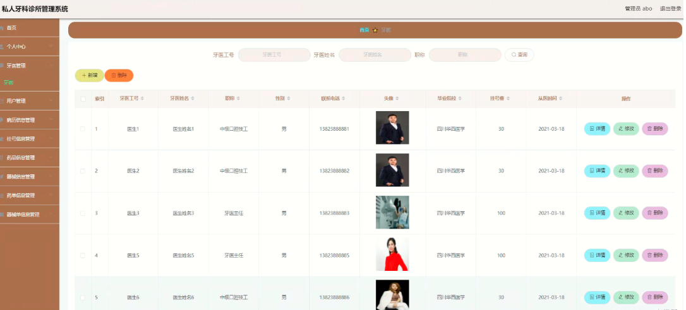
Task: Open the woman-in-red avatar for 医生5
Action: point(392,254)
